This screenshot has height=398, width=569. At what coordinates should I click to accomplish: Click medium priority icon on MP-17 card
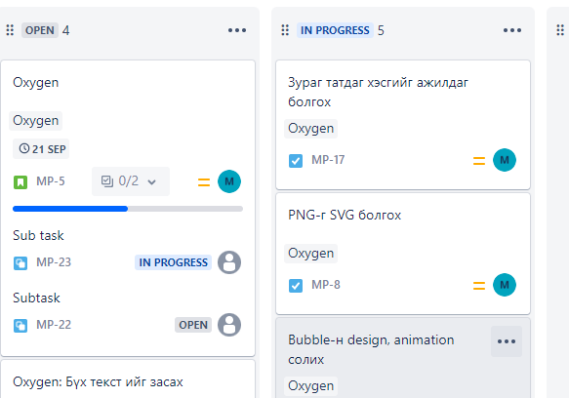[x=479, y=160]
